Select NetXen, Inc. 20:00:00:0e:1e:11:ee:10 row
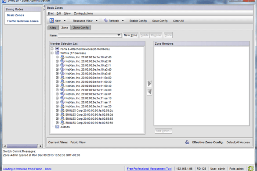This screenshot has width=257, height=171. [88, 98]
